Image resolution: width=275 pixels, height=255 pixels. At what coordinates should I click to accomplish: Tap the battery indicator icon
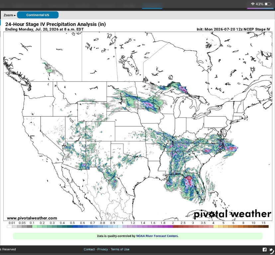(x=268, y=4)
